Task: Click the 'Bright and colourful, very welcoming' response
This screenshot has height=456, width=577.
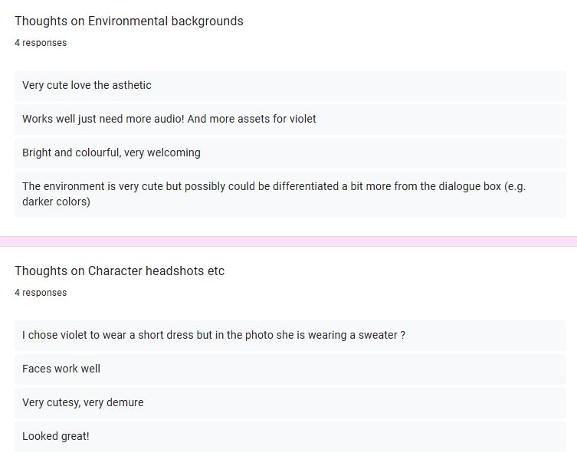Action: [x=290, y=153]
